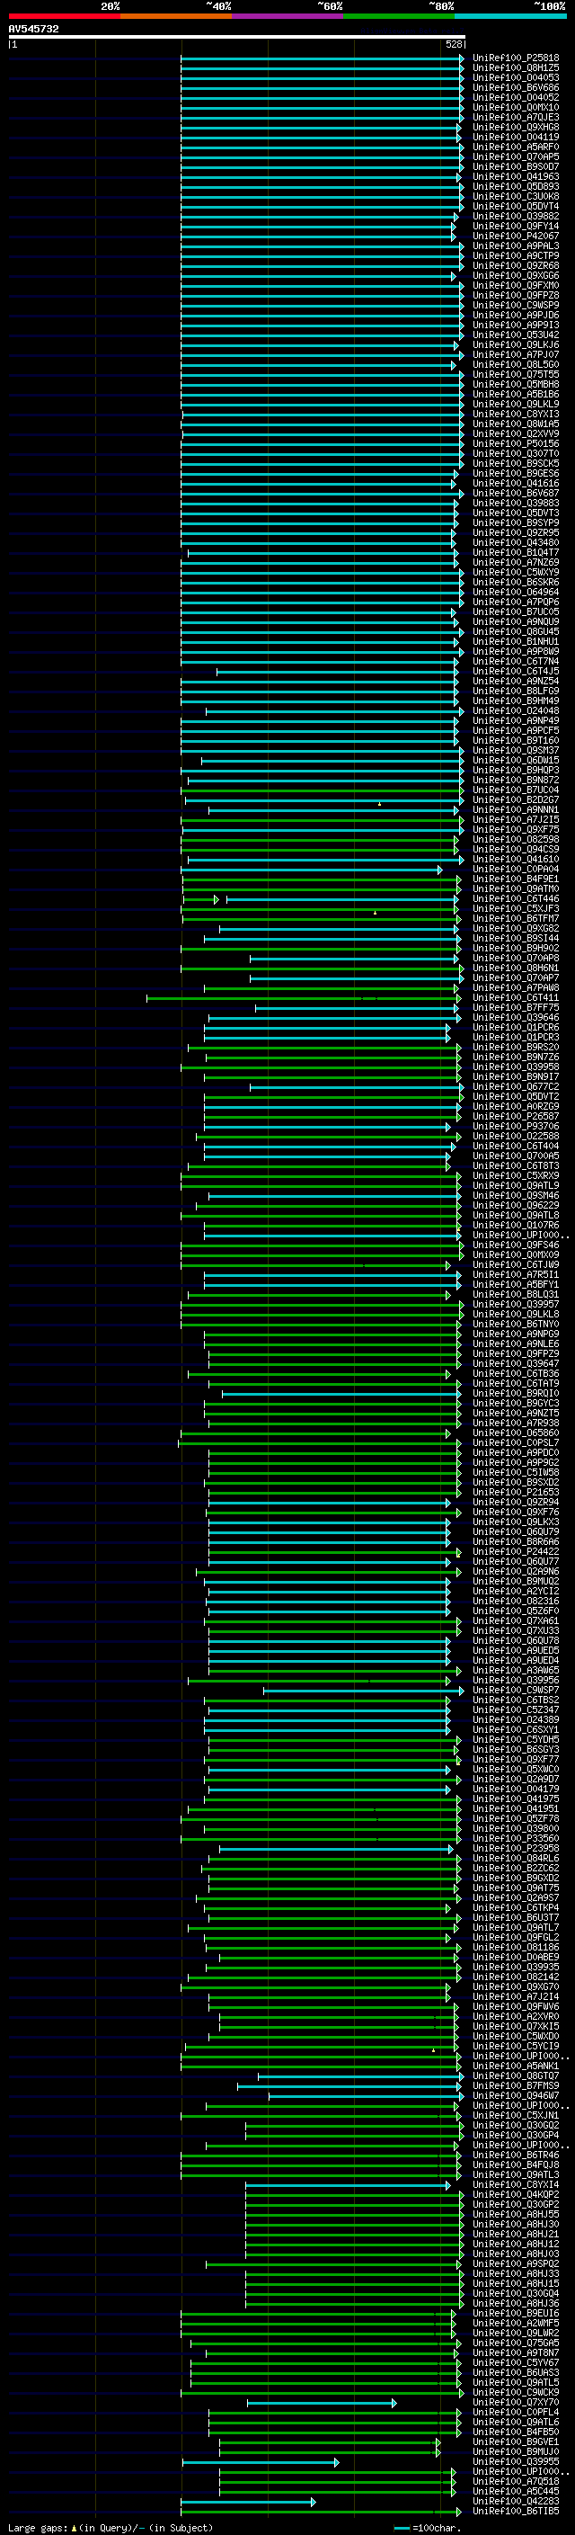
Task: Select label UniRef100_C8YXI4
Action: 516,2184
